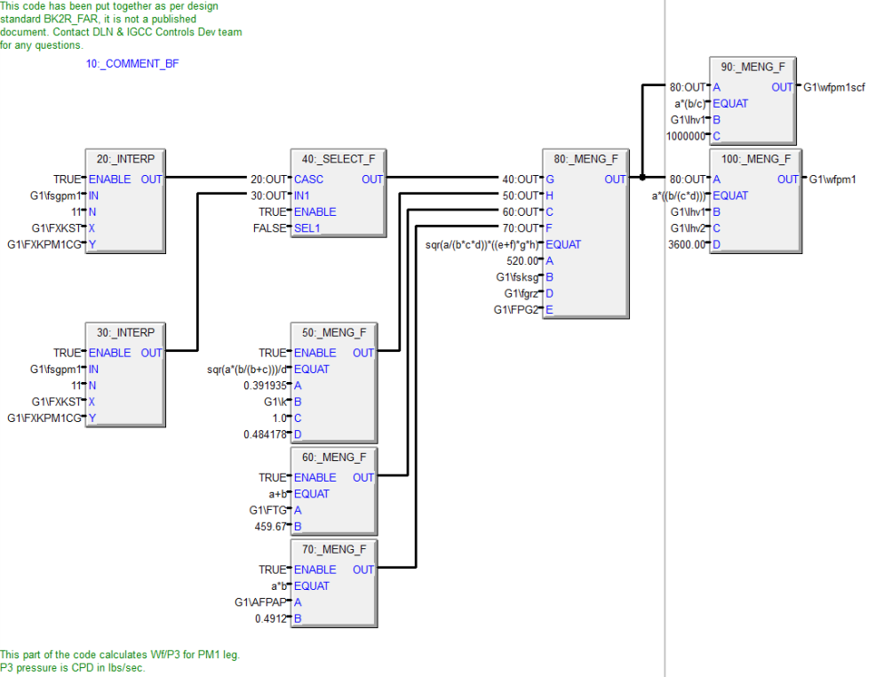Click the 0.391935 constant on block 50
This screenshot has width=876, height=677.
coord(265,386)
